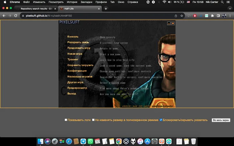
Task: Open Telegram from the Dock
Action: click(83, 141)
